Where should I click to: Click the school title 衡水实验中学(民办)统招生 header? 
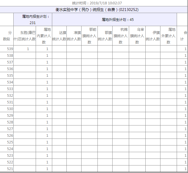97,10
